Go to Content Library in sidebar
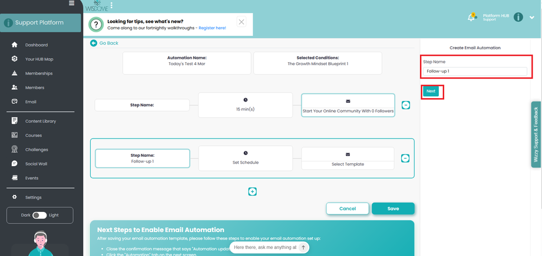Viewport: 542px width, 256px height. 41,121
